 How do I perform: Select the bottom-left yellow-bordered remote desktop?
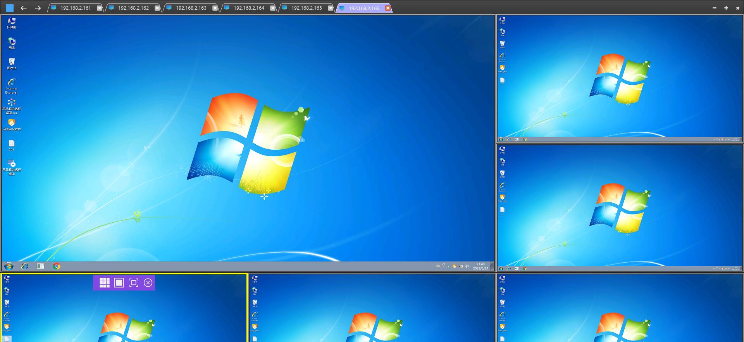tap(124, 308)
